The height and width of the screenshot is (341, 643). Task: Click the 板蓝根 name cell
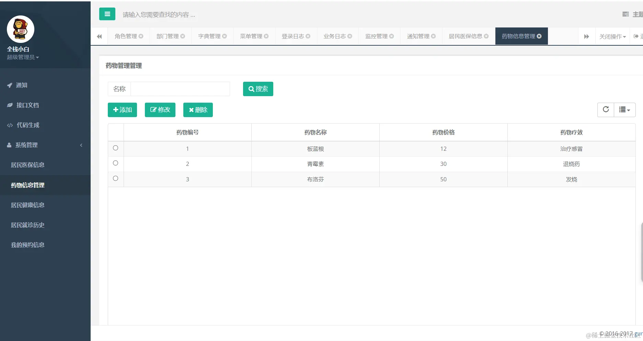[315, 149]
